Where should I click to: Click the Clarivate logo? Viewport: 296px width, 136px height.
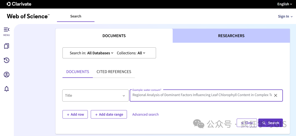click(x=19, y=4)
